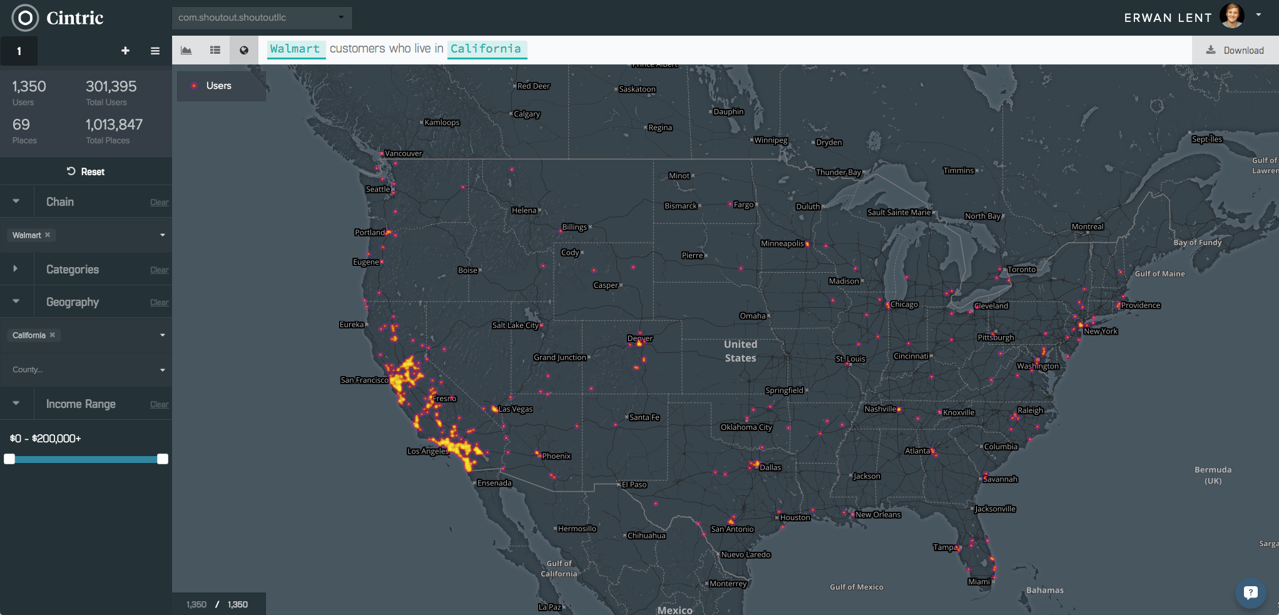Open the Chain selection dropdown arrow

[163, 235]
